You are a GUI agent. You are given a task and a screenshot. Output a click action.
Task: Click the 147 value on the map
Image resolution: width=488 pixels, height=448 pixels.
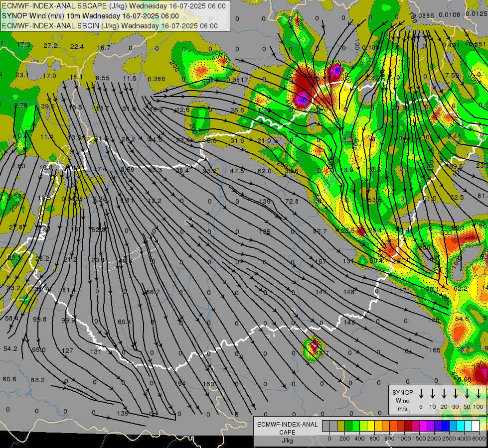click(321, 292)
